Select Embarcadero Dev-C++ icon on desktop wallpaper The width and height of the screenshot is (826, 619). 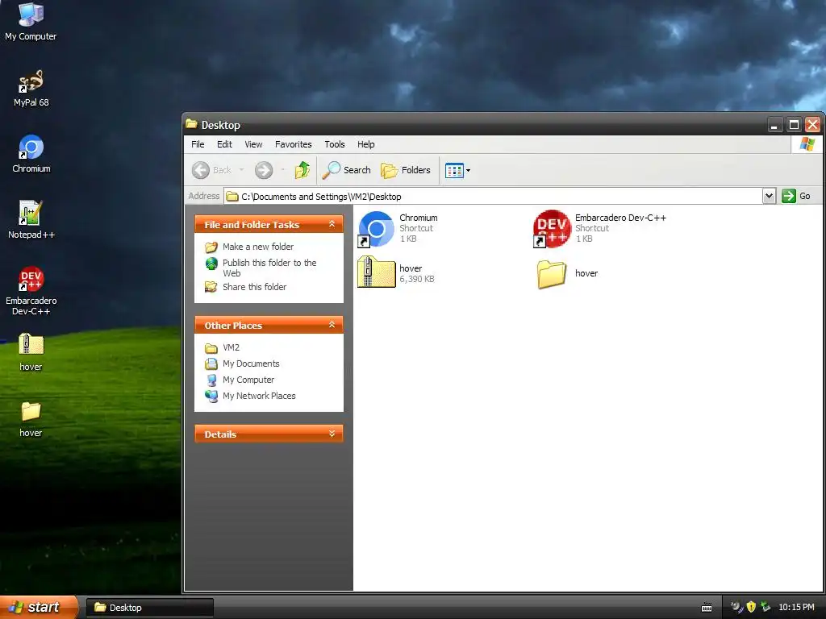pos(31,290)
